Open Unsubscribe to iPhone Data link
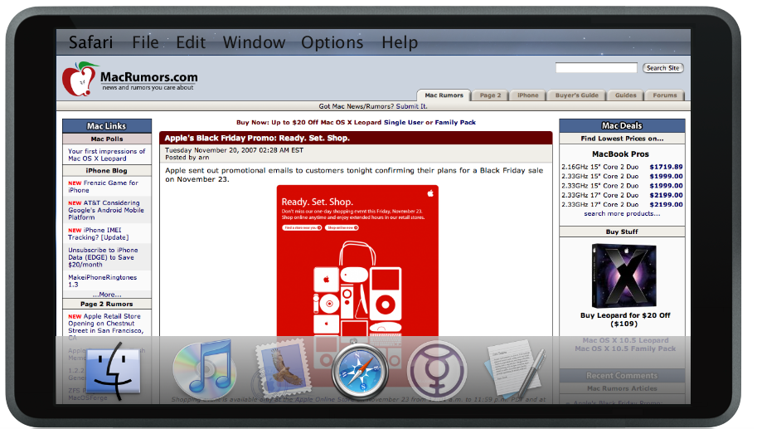Viewport: 757px width, 429px height. coord(104,257)
